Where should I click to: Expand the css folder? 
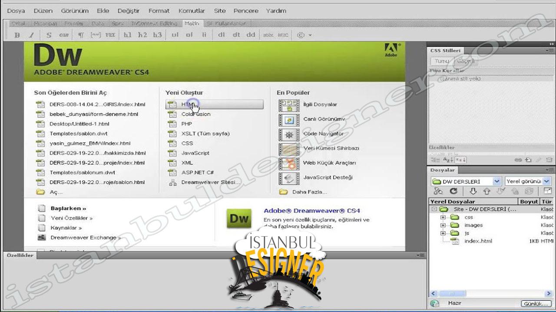(443, 218)
